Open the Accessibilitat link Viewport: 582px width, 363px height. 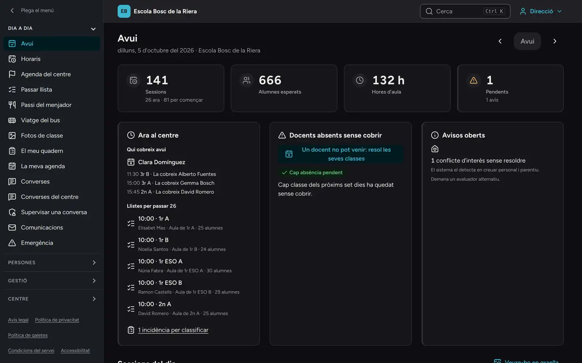pyautogui.click(x=75, y=350)
